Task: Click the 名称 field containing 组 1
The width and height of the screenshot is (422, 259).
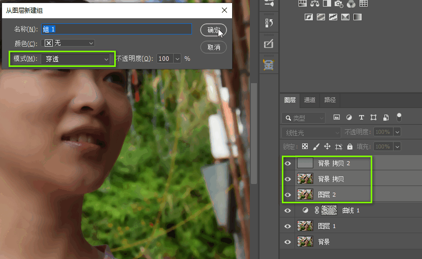Action: coord(116,29)
